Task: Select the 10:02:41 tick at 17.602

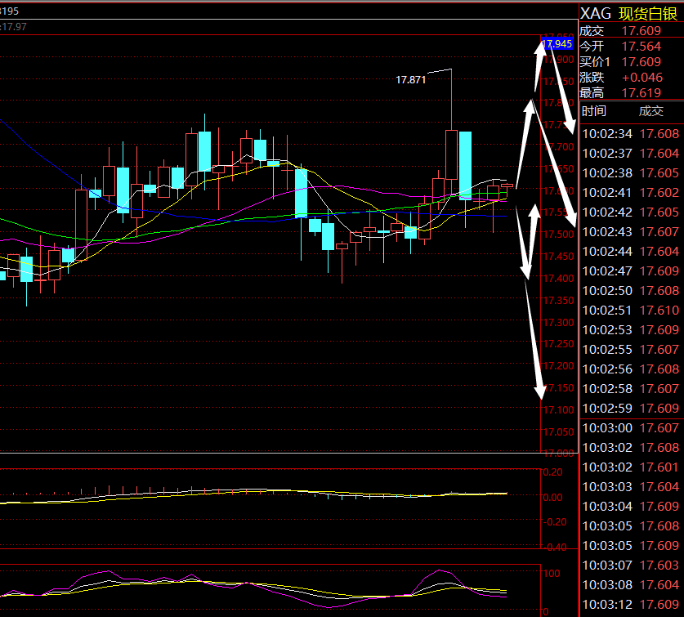Action: (x=631, y=192)
